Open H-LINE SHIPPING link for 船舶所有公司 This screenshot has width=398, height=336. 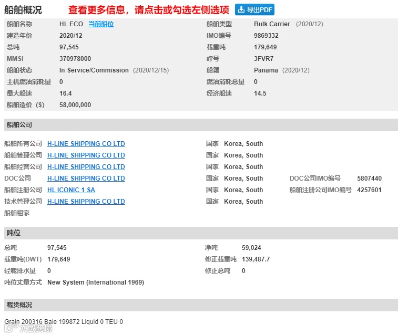point(86,144)
